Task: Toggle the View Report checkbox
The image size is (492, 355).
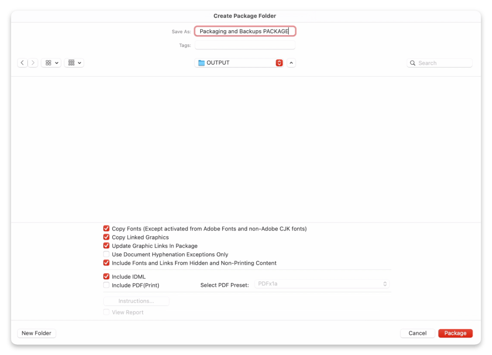Action: 107,312
